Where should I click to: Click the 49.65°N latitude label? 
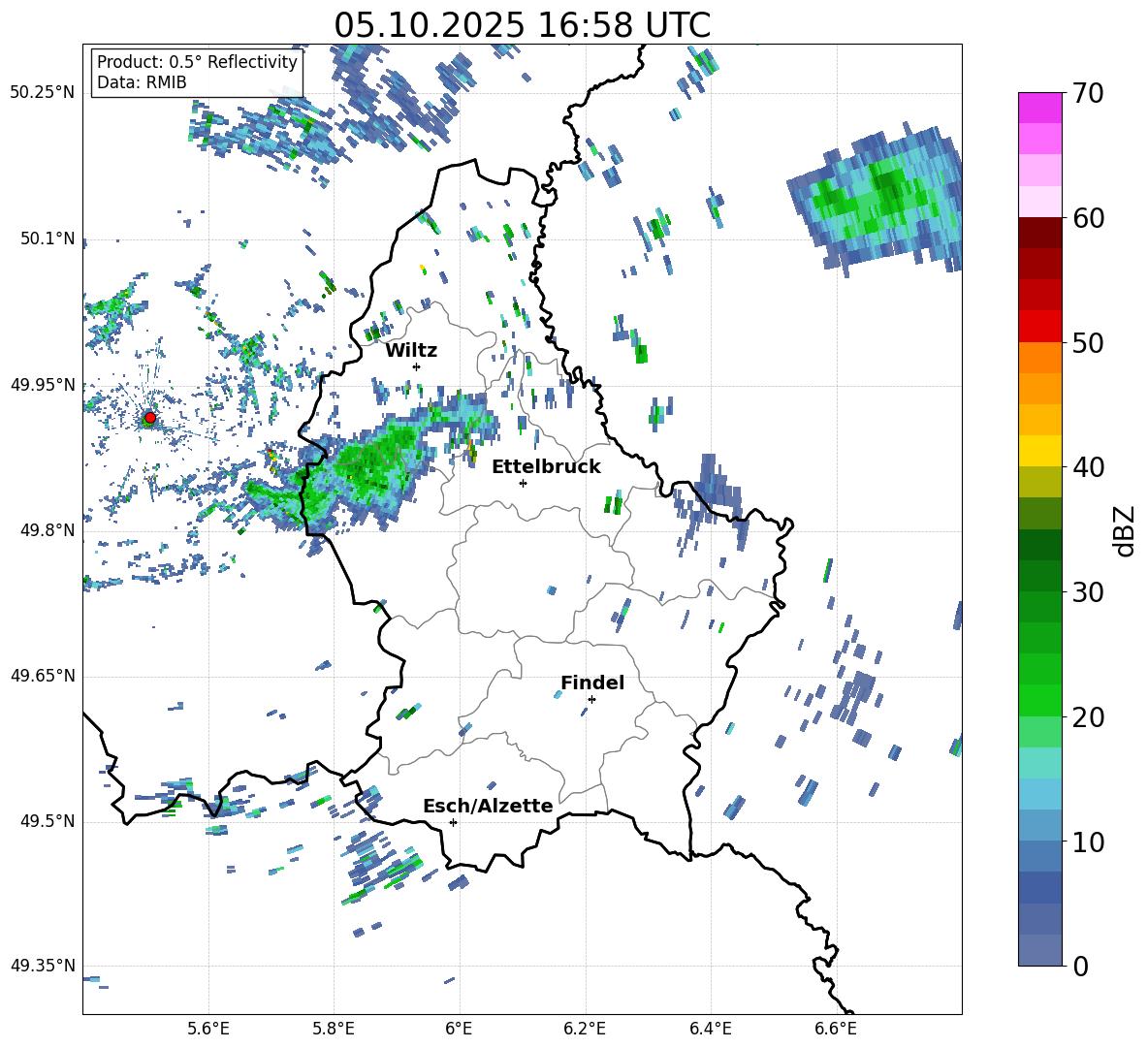pos(43,675)
